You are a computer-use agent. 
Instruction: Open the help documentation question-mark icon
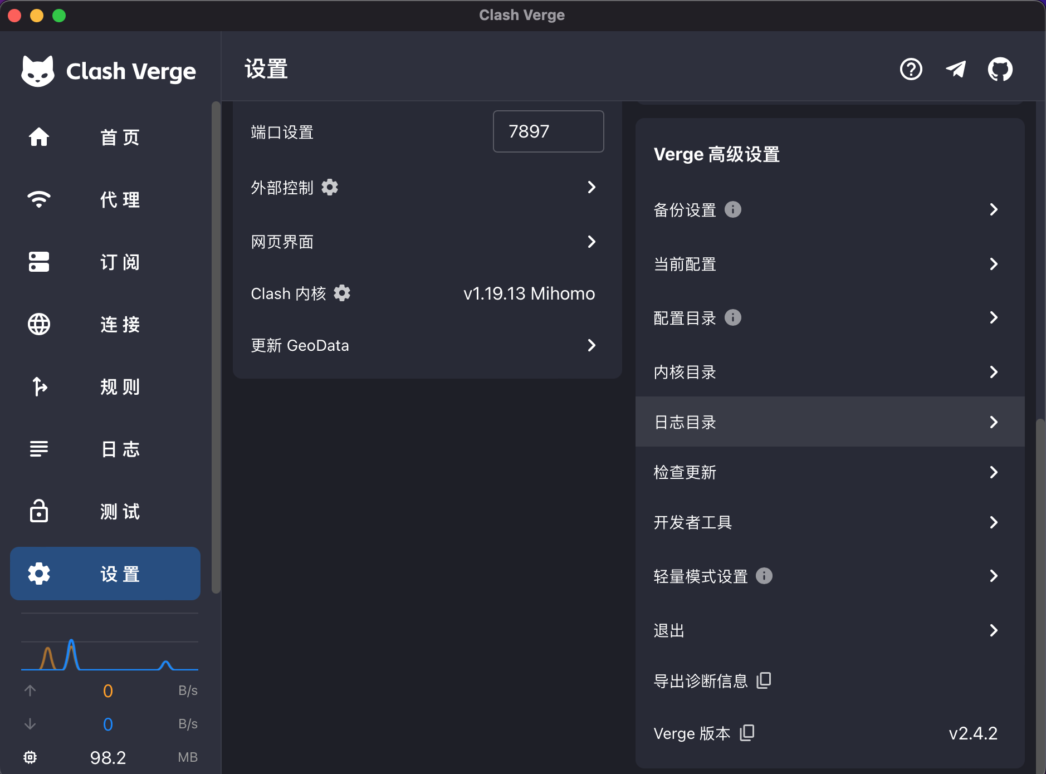[911, 70]
